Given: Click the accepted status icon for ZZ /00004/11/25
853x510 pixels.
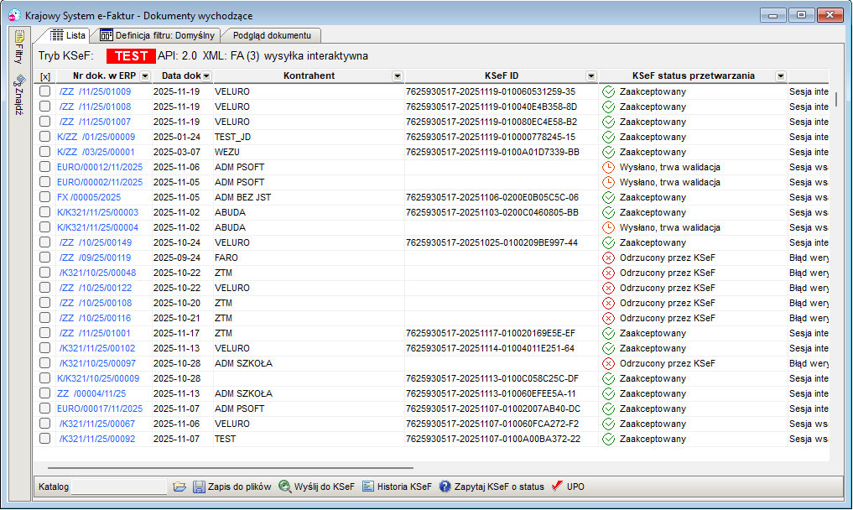Looking at the screenshot, I should tap(609, 394).
